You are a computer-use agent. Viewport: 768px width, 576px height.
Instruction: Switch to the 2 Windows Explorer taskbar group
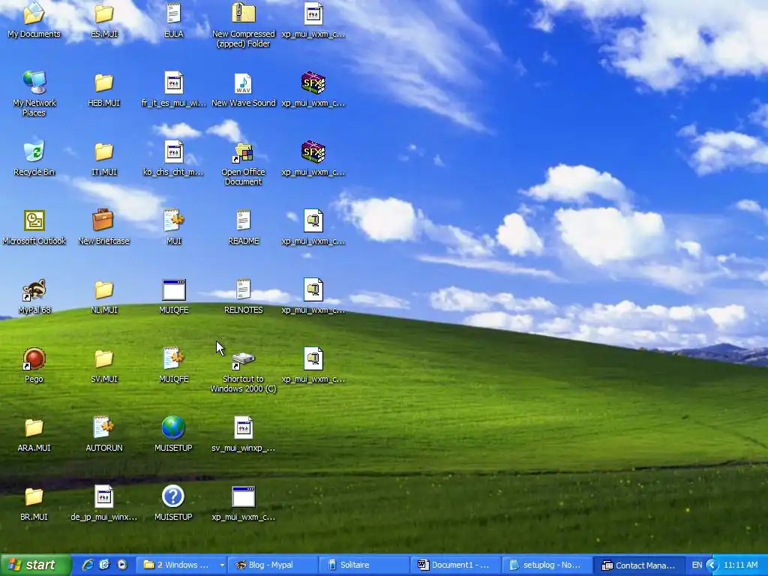pyautogui.click(x=181, y=565)
